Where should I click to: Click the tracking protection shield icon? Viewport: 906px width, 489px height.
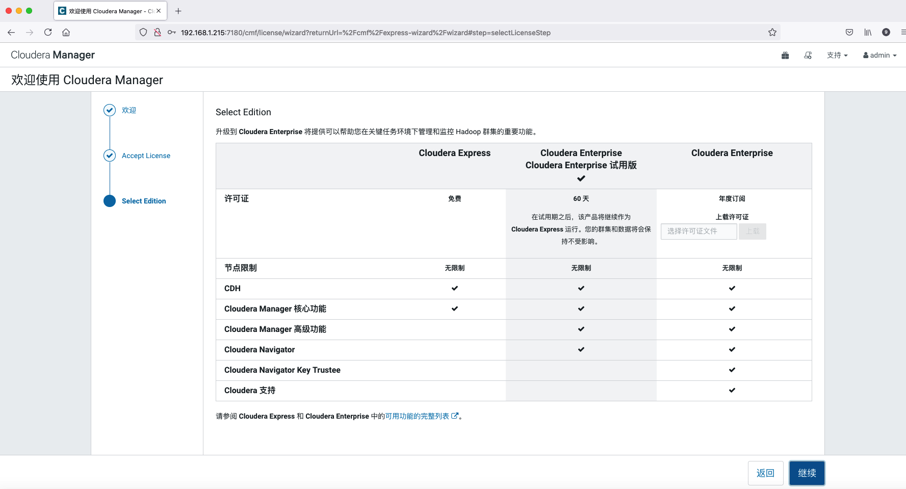point(143,32)
